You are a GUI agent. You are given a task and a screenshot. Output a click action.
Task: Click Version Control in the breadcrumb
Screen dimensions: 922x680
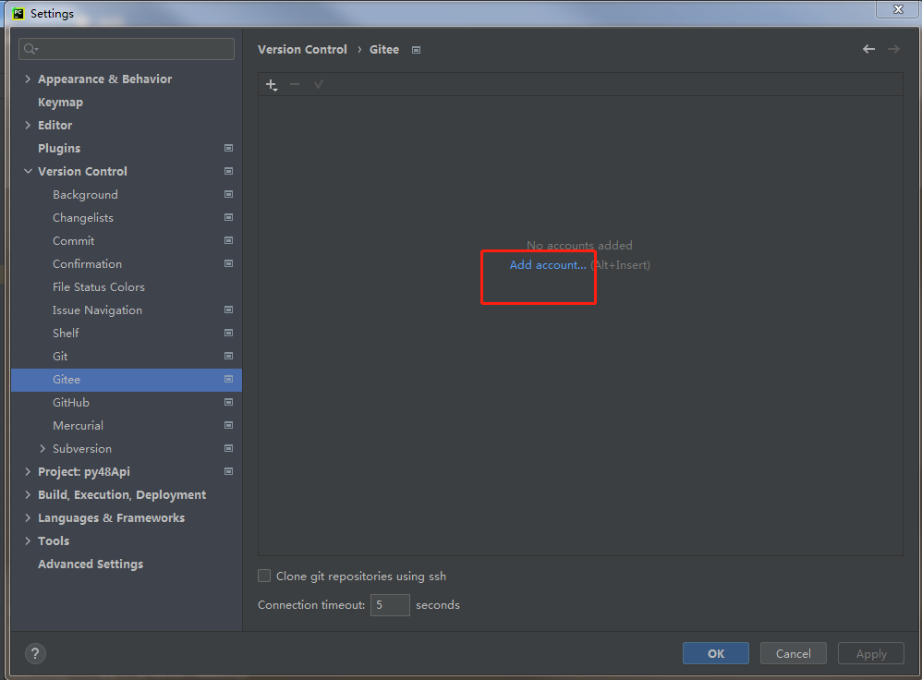(x=302, y=49)
